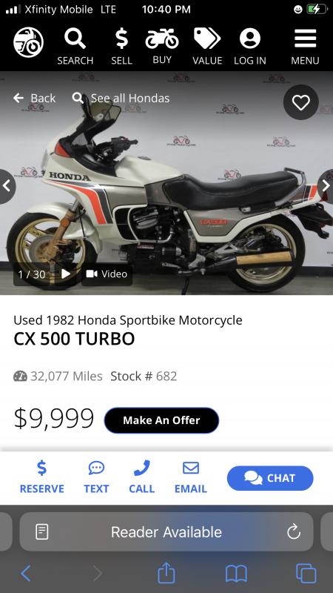Start a Chat with dealer
The image size is (333, 593).
270,478
